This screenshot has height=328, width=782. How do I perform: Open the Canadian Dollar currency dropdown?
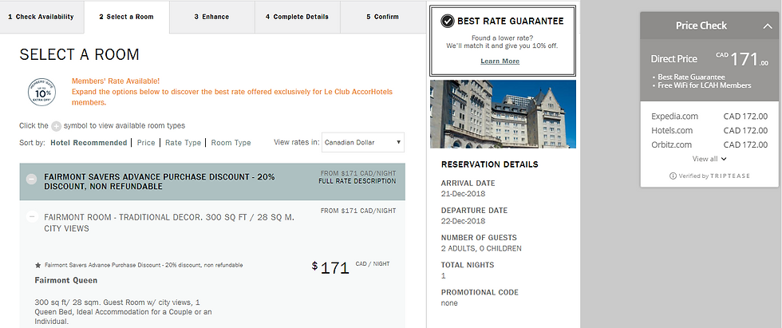point(363,143)
